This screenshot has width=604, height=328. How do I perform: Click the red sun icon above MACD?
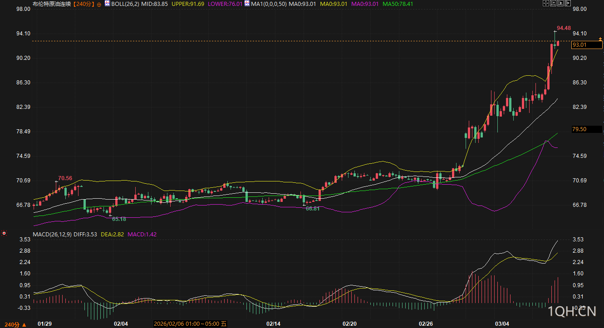point(4,233)
